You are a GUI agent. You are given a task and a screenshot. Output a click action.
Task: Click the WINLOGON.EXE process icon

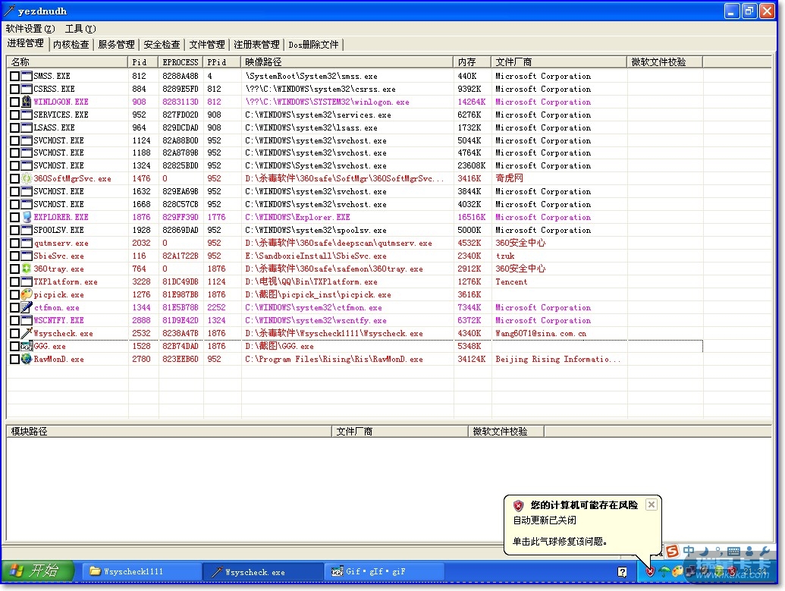point(27,102)
